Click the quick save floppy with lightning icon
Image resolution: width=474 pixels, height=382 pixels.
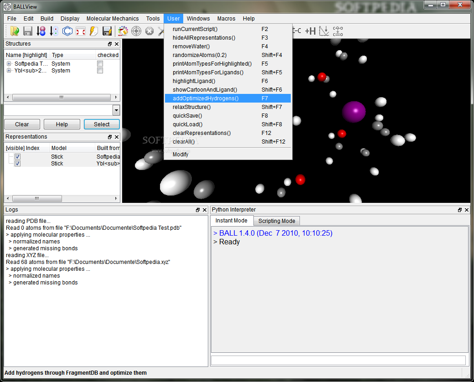[x=107, y=31]
